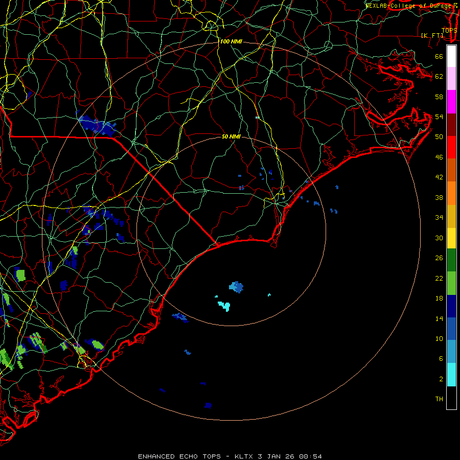The image size is (460, 460).
Task: Click the 'TH' threshold legend label
Action: (x=439, y=399)
